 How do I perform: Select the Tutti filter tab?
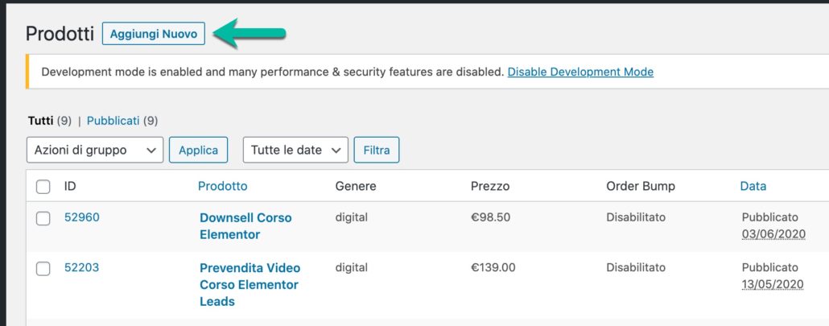[40, 121]
